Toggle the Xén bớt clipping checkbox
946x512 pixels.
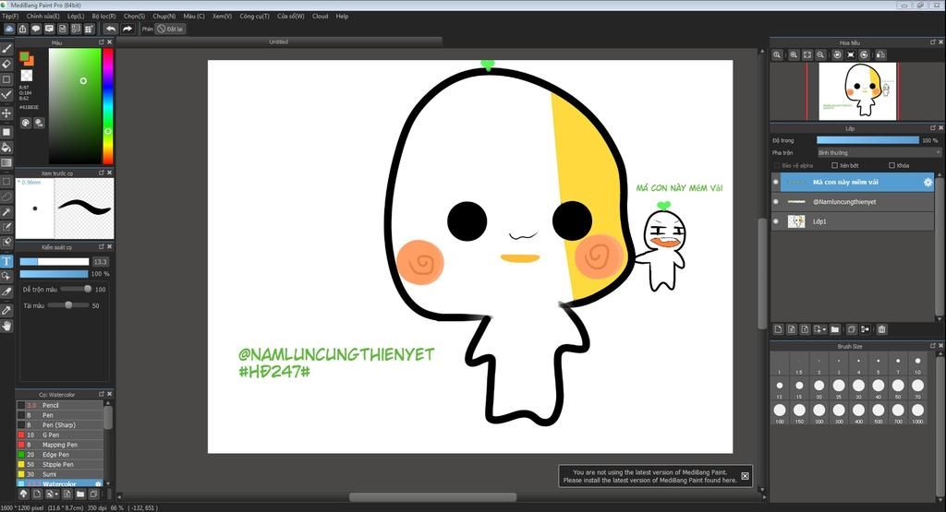tap(834, 166)
